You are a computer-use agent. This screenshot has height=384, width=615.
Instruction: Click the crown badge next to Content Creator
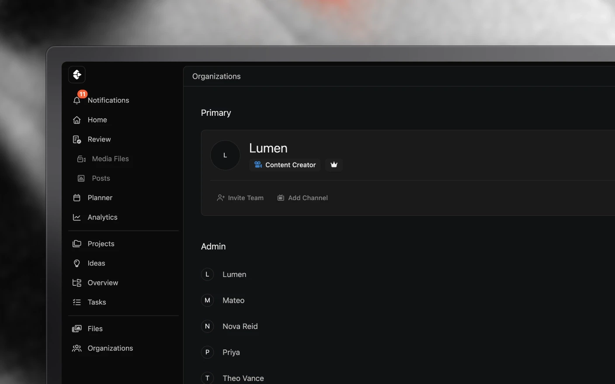click(x=334, y=165)
